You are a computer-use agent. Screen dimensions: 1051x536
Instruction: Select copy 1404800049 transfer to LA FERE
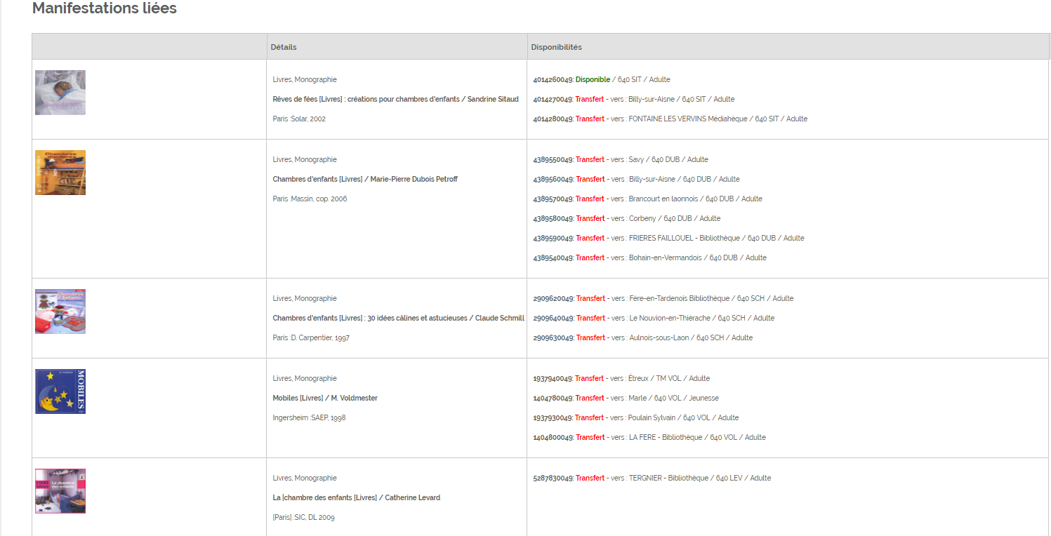point(649,437)
